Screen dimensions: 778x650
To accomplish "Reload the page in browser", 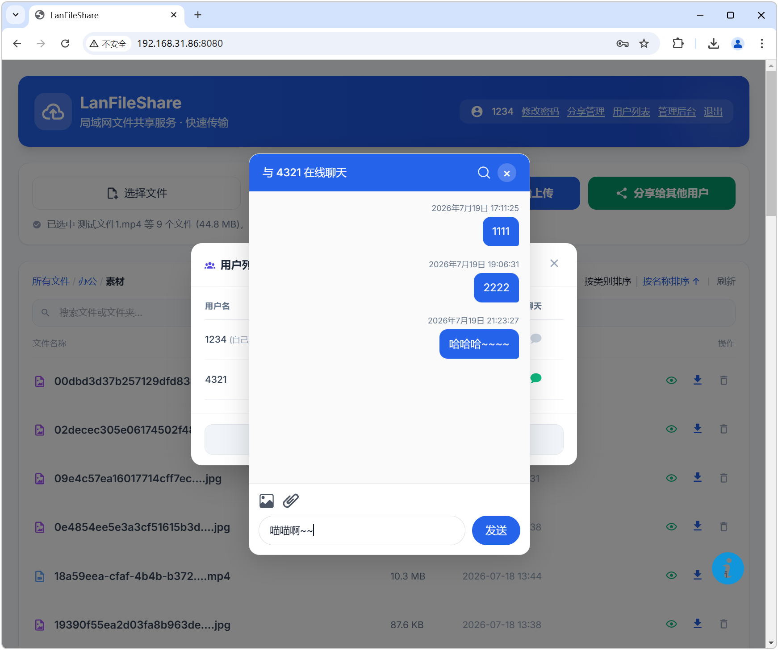I will click(65, 43).
